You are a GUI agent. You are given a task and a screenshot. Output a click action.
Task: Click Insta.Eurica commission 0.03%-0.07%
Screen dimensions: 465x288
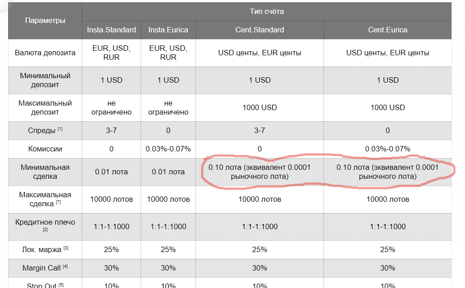click(x=168, y=149)
